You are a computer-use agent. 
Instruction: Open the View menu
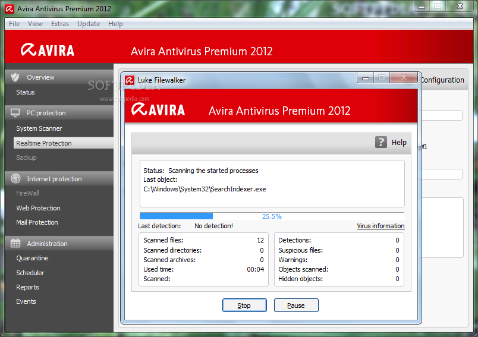click(35, 24)
